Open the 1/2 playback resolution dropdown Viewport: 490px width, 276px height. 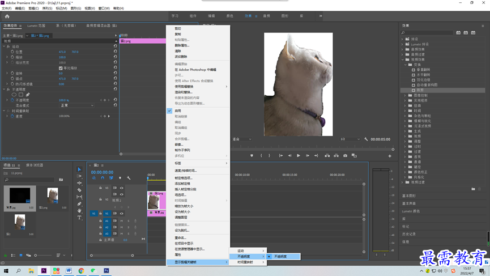point(350,139)
